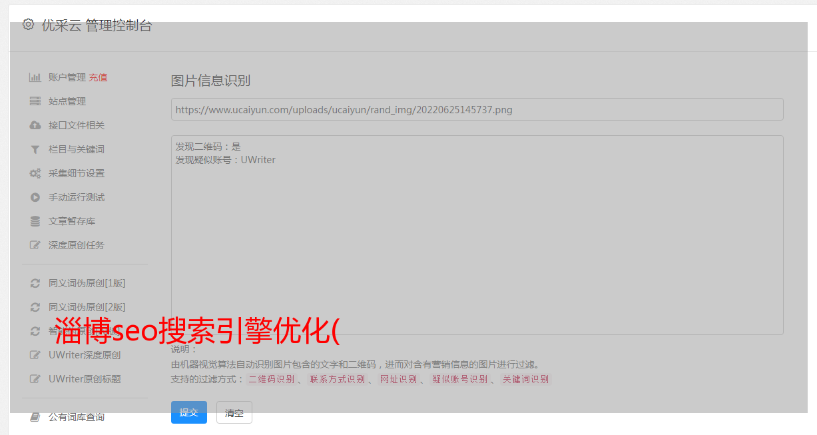817x435 pixels.
Task: Click the 图片信息识别 heading
Action: point(210,81)
